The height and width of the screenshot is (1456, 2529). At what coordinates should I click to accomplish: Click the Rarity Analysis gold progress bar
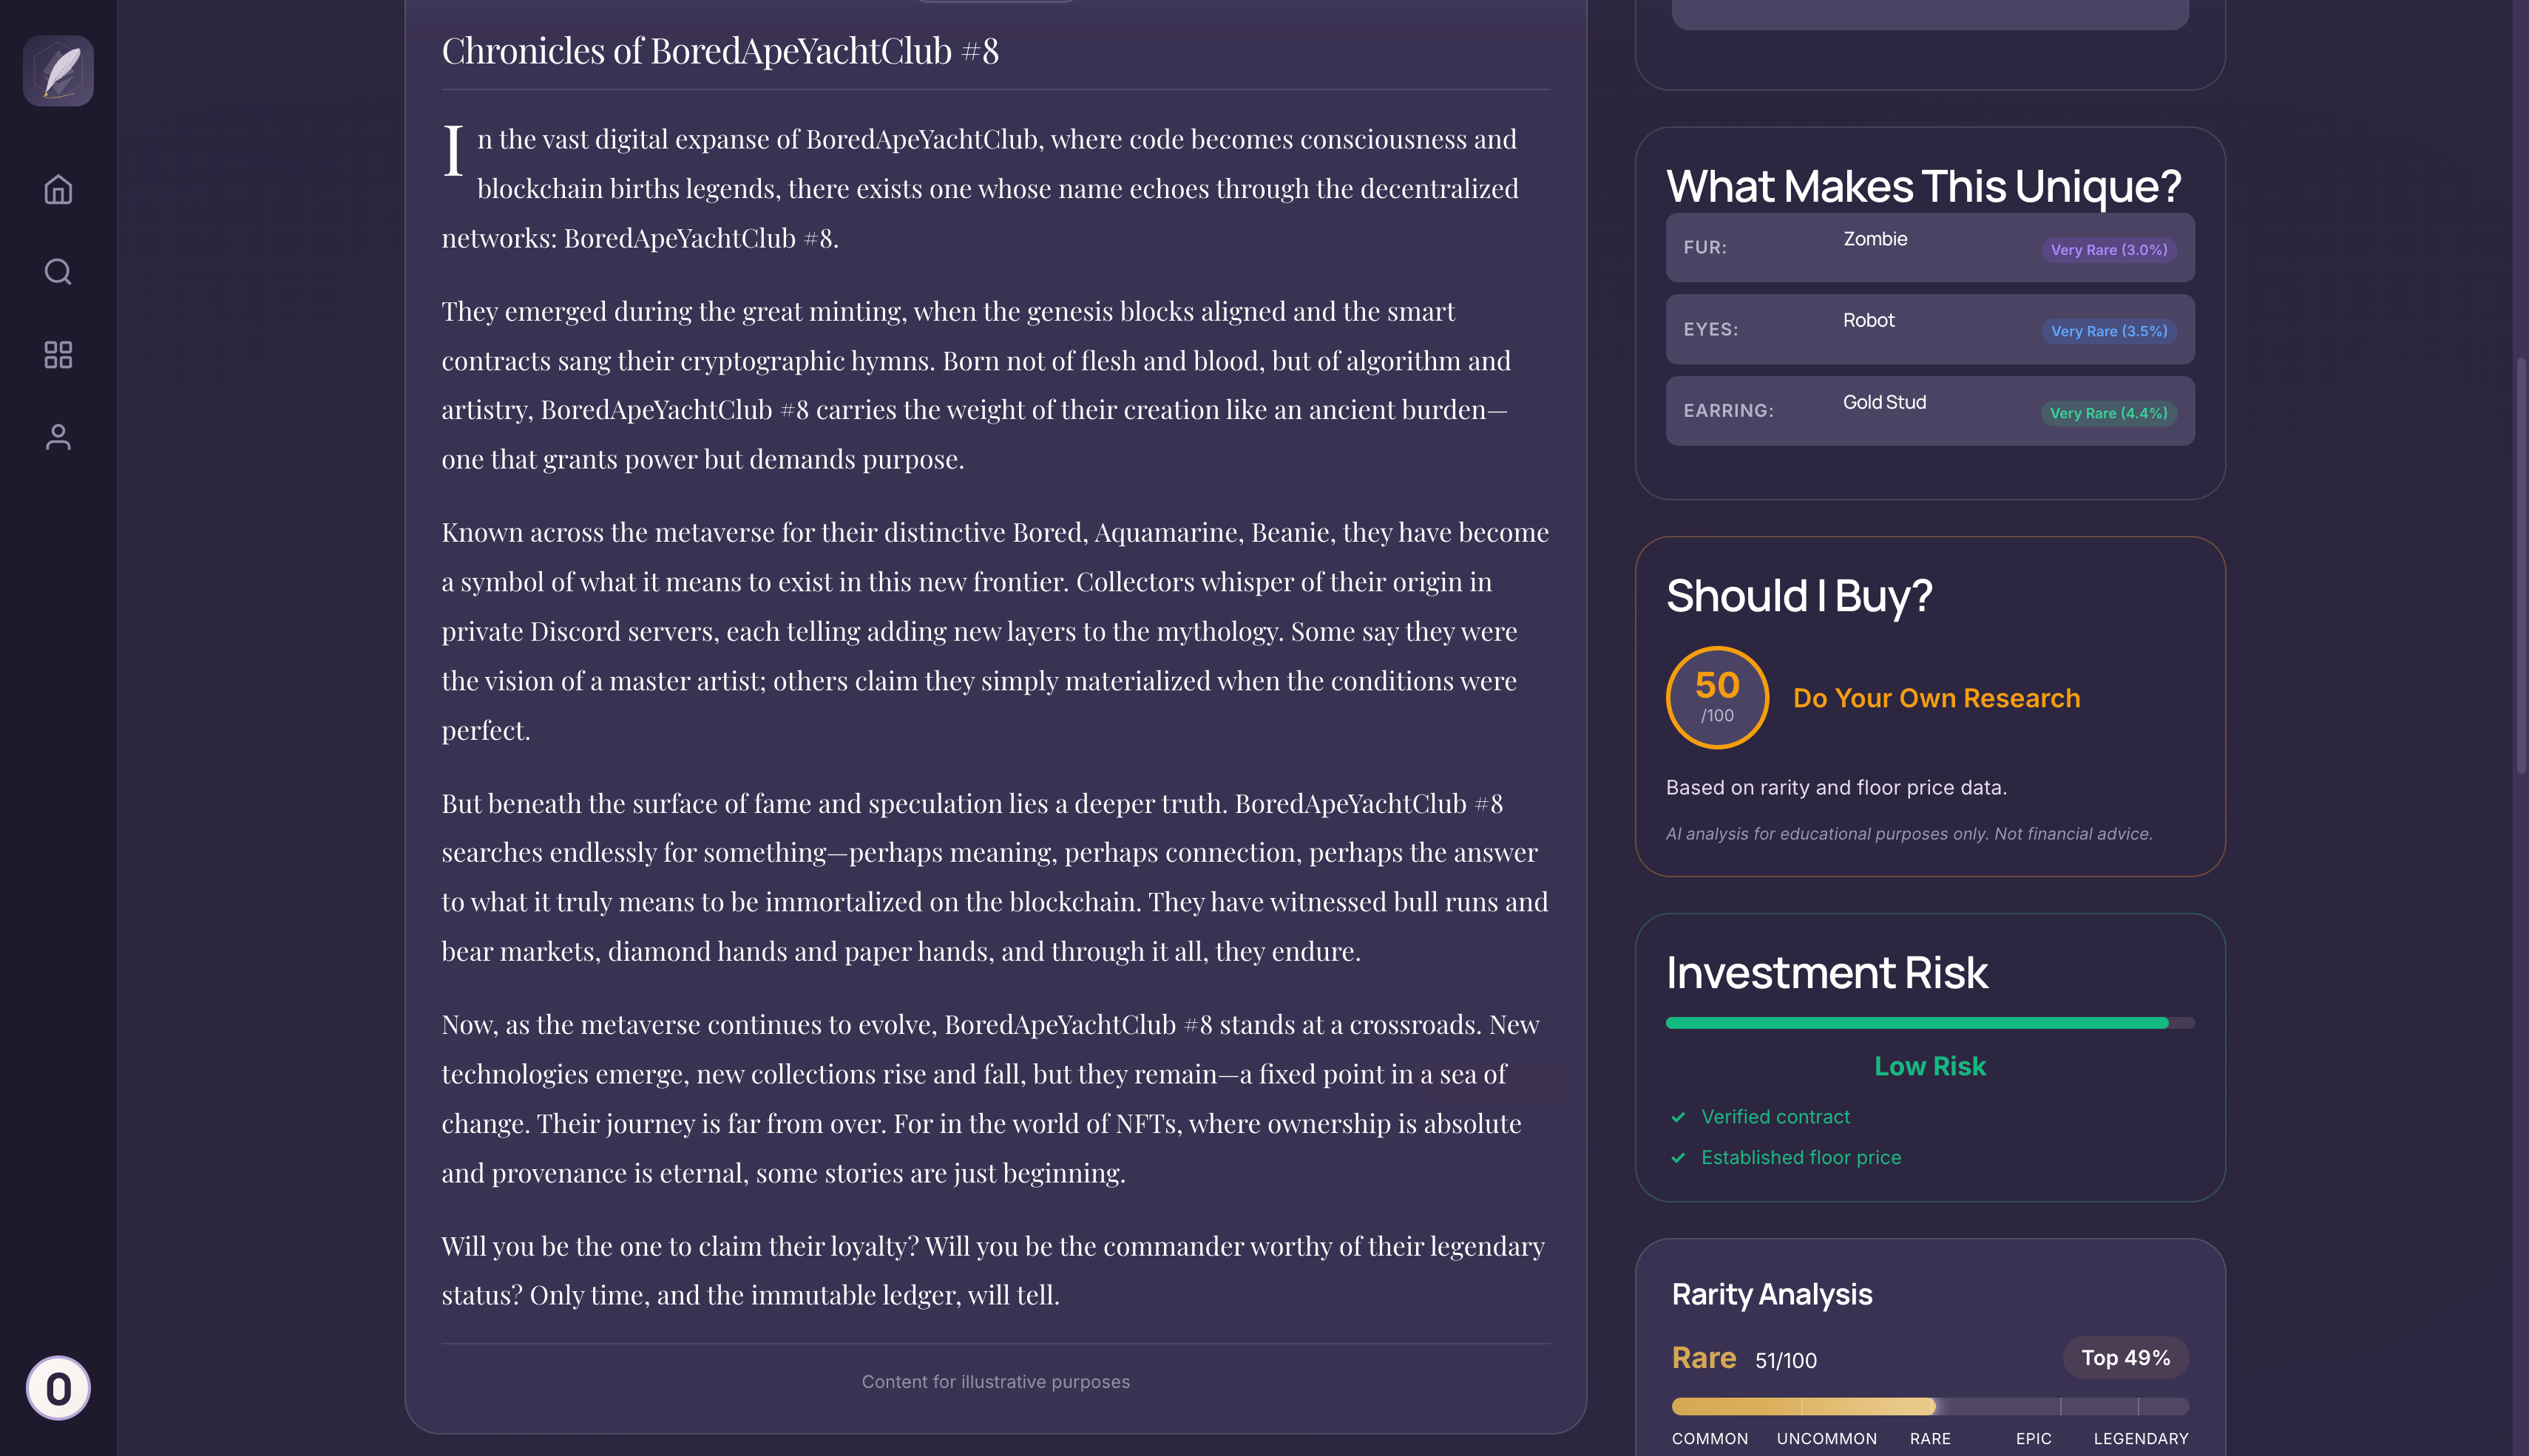coord(1930,1406)
